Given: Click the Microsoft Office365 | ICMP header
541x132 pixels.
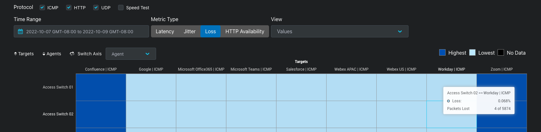Looking at the screenshot, I should point(201,69).
